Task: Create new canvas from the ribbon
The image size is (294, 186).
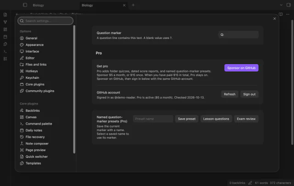Action: pos(5,29)
